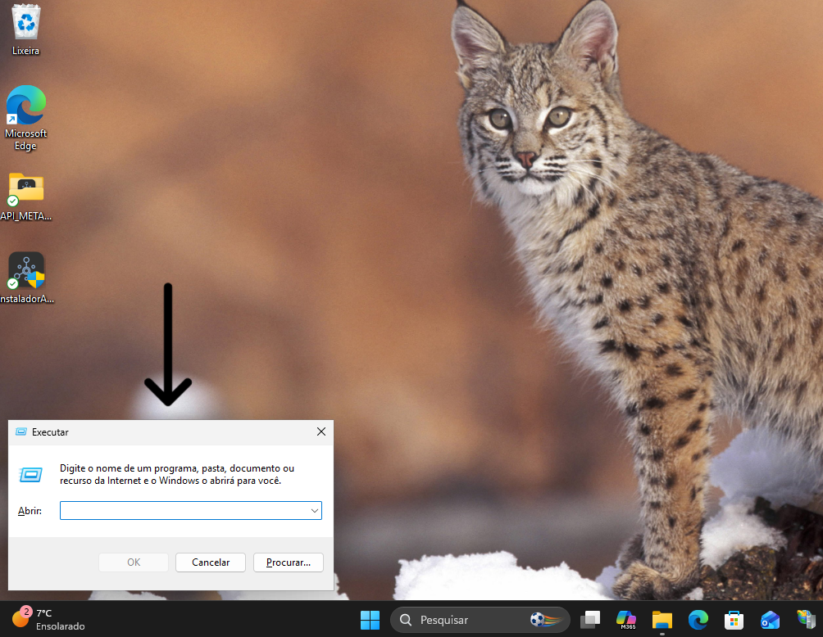The height and width of the screenshot is (637, 823).
Task: Launch Microsoft 365 Copilot from taskbar
Action: click(x=626, y=620)
